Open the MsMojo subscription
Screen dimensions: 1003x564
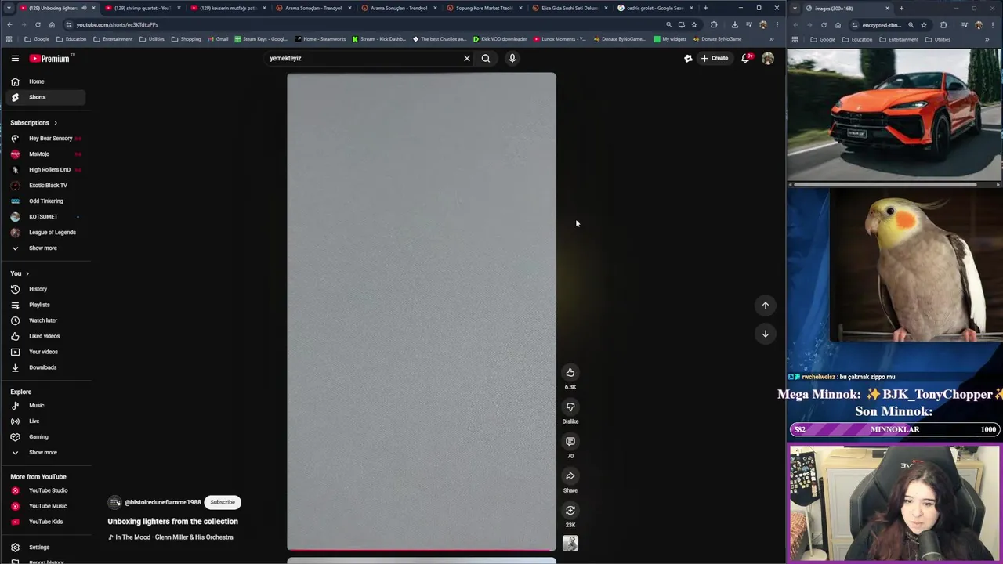pyautogui.click(x=47, y=154)
